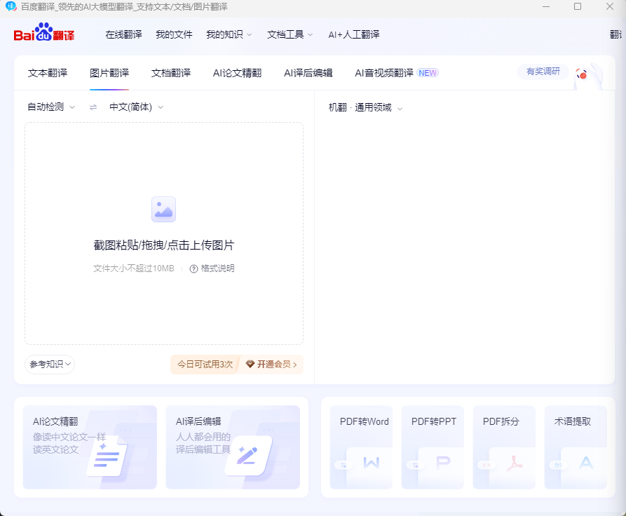Open the AI论文精翻 feature card
This screenshot has width=626, height=516.
(x=90, y=447)
